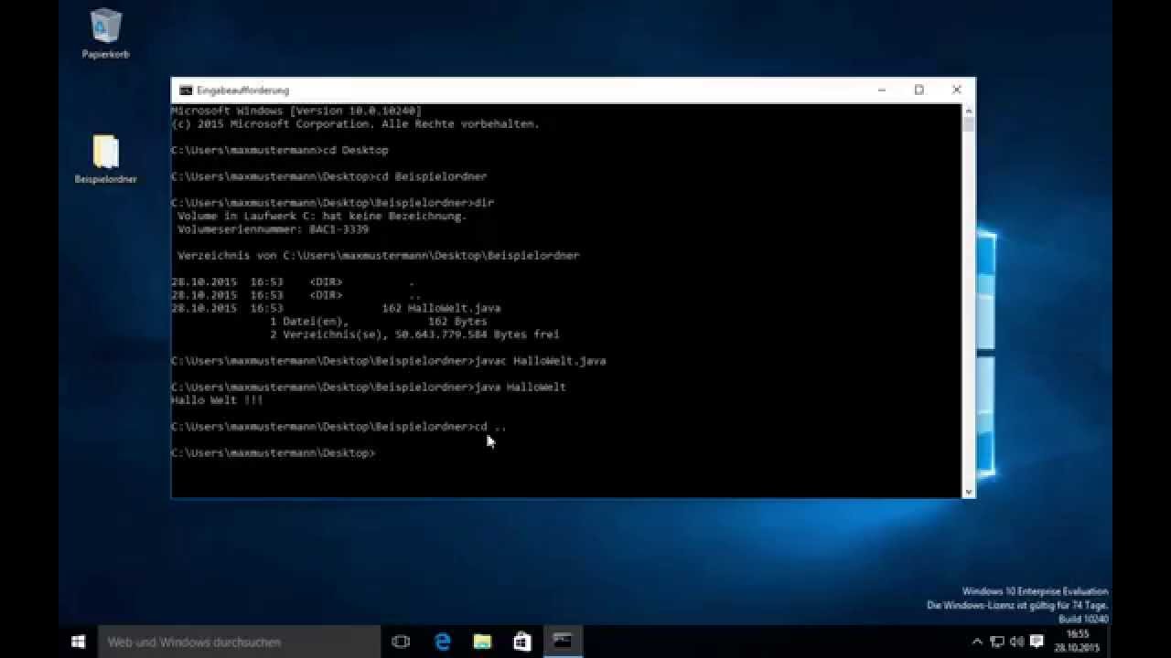
Task: Open the Eingabeaufforderung title bar system icon
Action: point(186,90)
